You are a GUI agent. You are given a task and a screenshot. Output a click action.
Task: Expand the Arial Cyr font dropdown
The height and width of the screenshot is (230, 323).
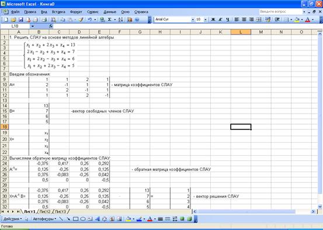193,20
